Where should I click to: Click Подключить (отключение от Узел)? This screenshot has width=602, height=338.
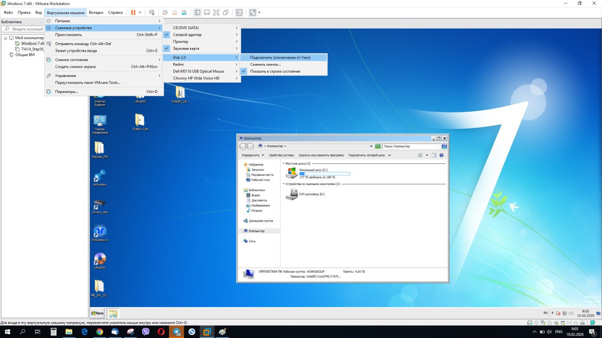click(x=284, y=57)
